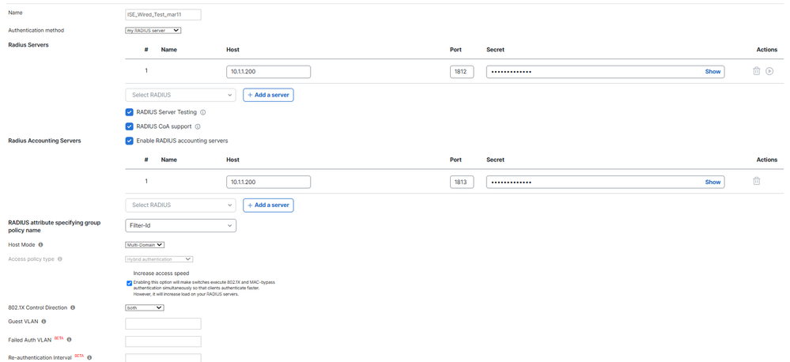Open the Host Mode Multi-Domain dropdown
Viewport: 790px width, 362px height.
(145, 245)
